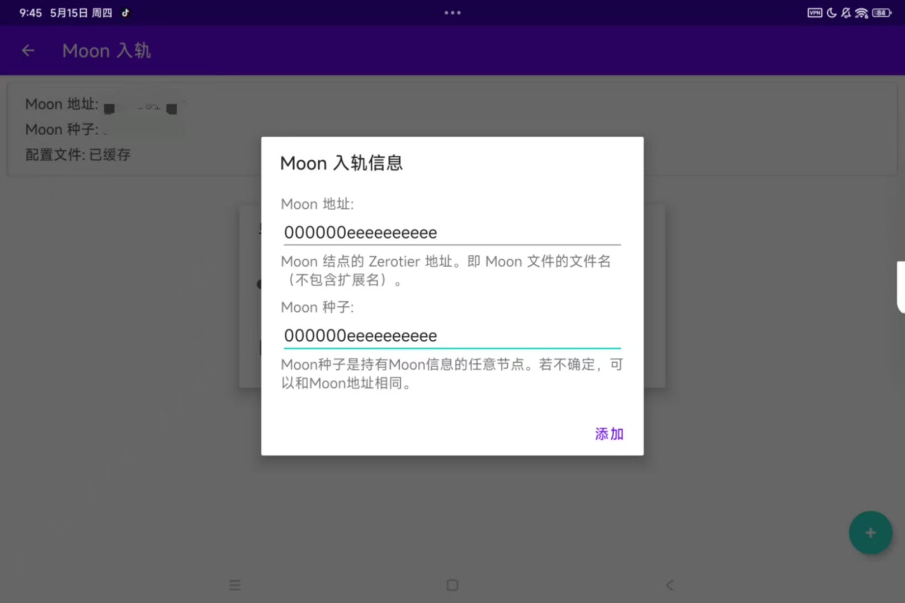Click the Moon 地址 hint text in dialog

click(x=446, y=270)
